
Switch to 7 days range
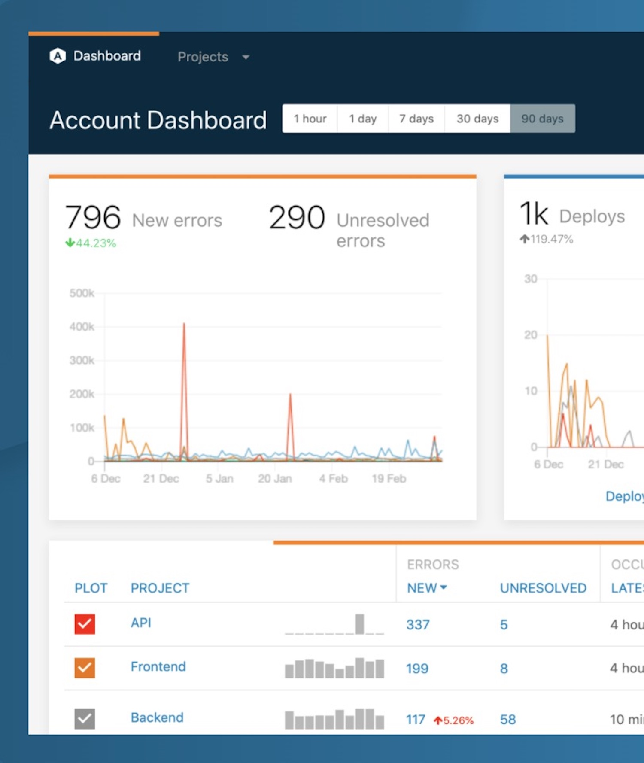(416, 119)
